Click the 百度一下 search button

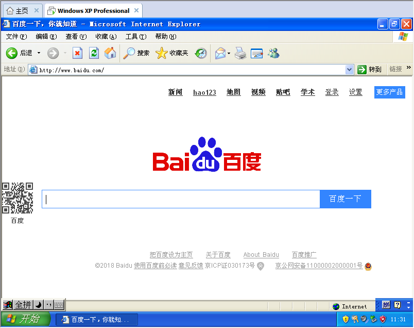[346, 199]
